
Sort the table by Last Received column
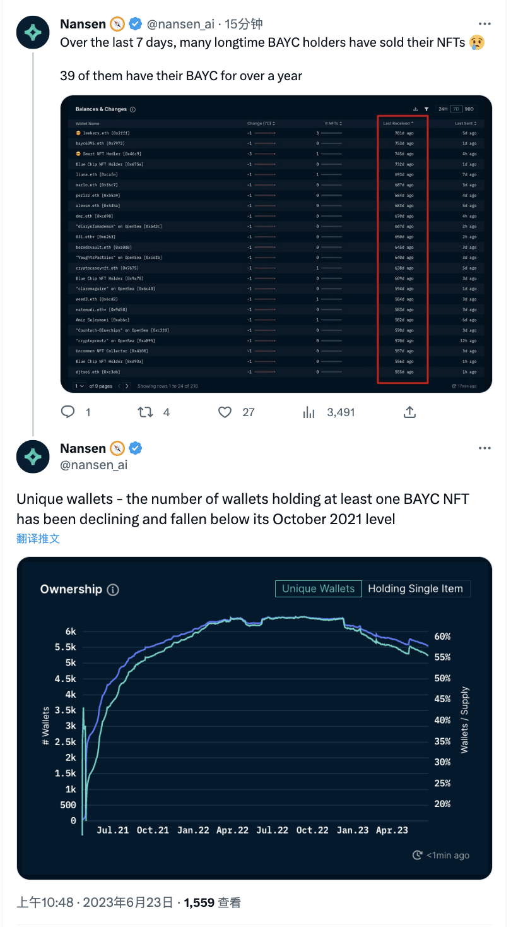[x=398, y=123]
